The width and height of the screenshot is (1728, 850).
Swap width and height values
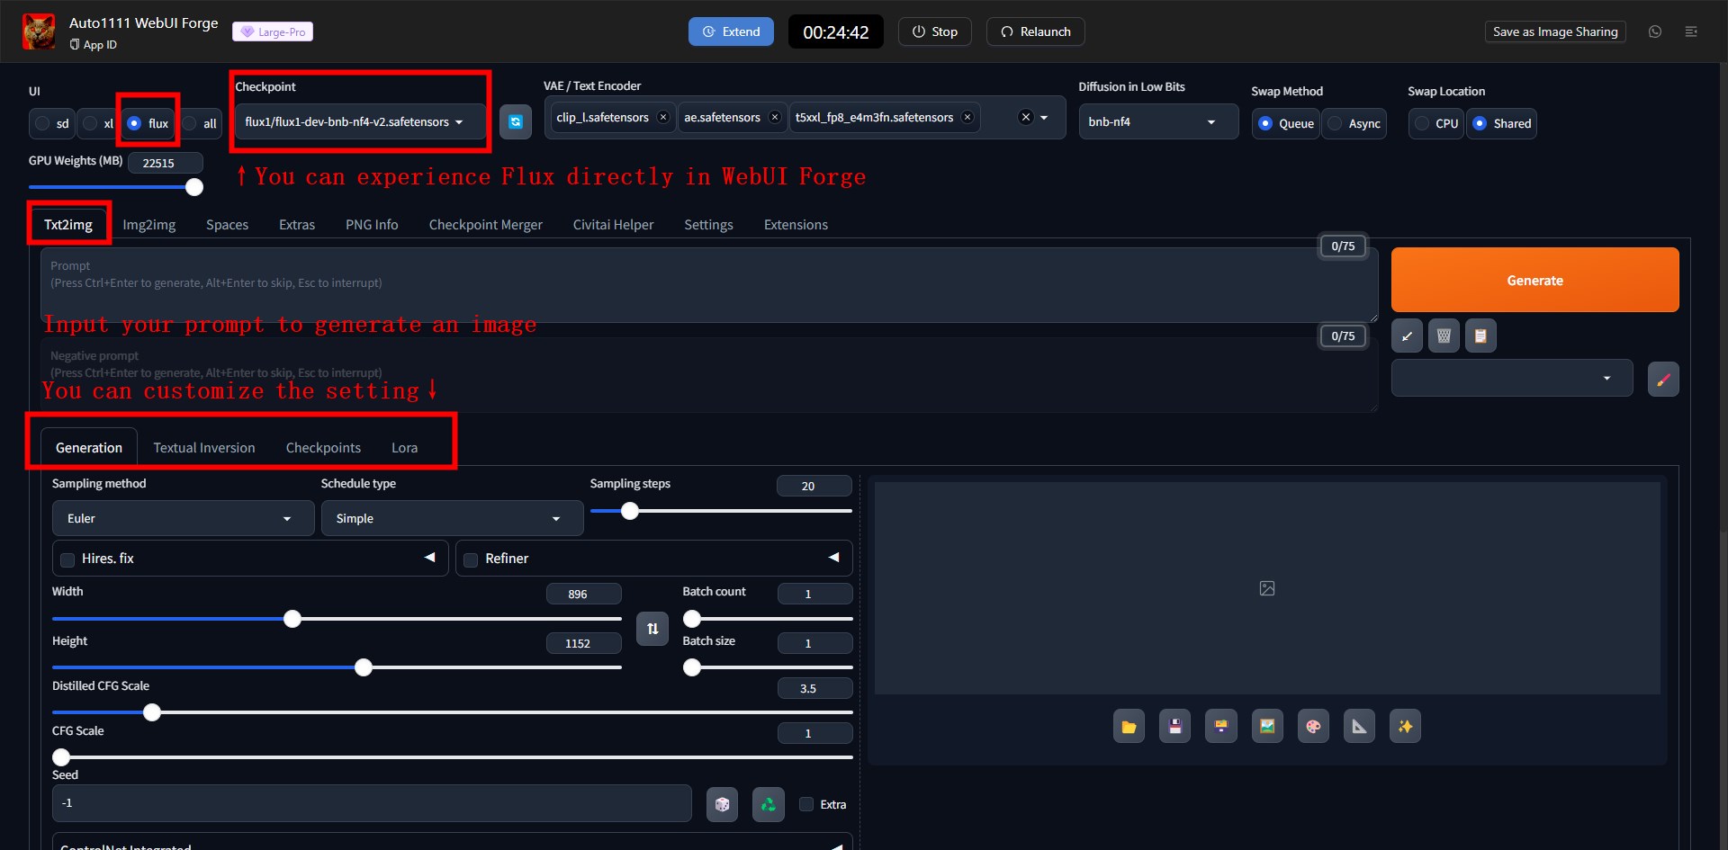coord(652,629)
